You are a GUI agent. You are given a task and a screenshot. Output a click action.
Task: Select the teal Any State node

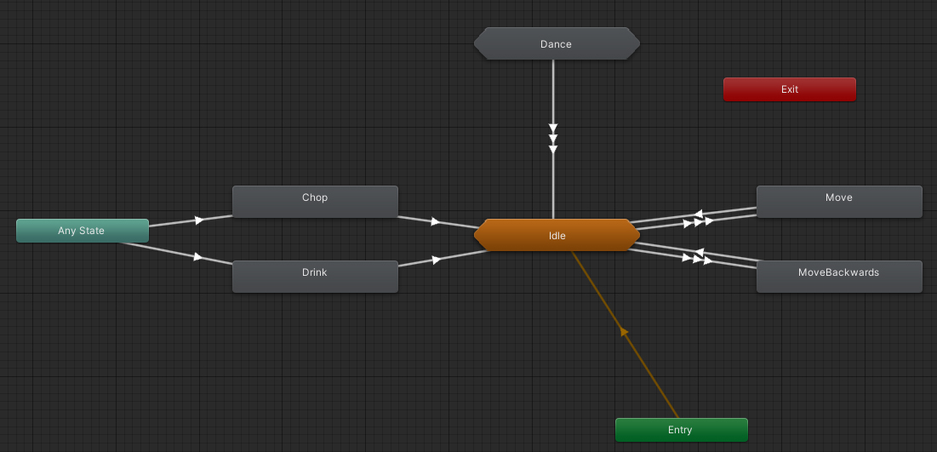point(82,231)
